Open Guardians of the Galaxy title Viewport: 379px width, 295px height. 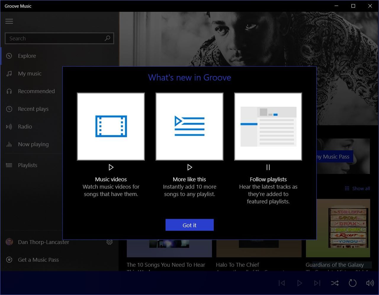[x=335, y=265]
